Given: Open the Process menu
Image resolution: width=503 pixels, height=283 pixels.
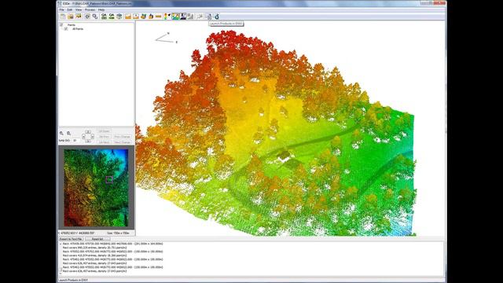Looking at the screenshot, I should [x=90, y=10].
